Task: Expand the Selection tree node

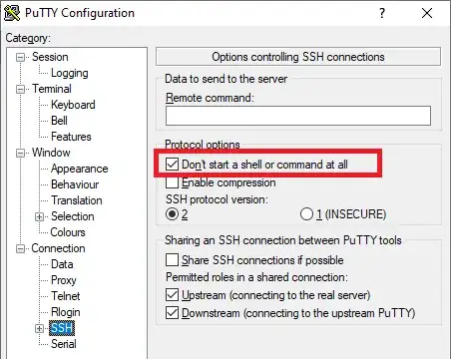Action: [39, 216]
